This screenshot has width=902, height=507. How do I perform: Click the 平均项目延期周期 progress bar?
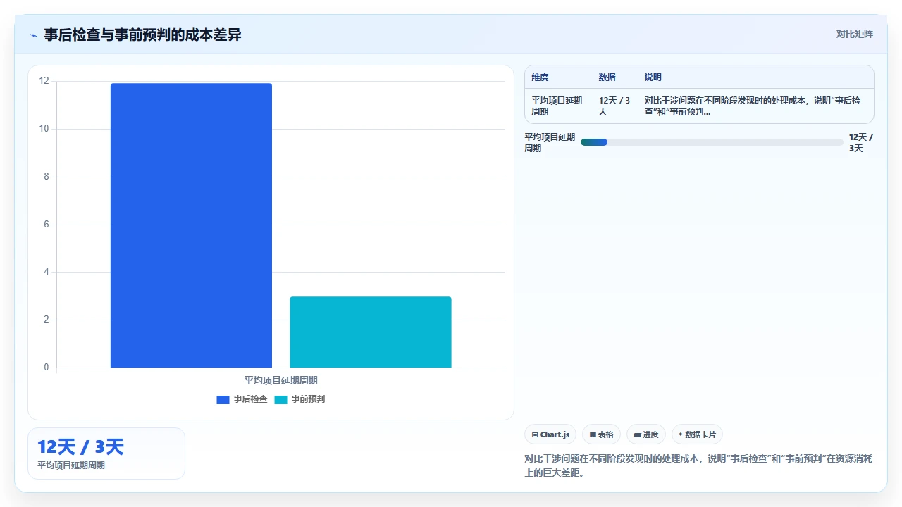pyautogui.click(x=712, y=142)
